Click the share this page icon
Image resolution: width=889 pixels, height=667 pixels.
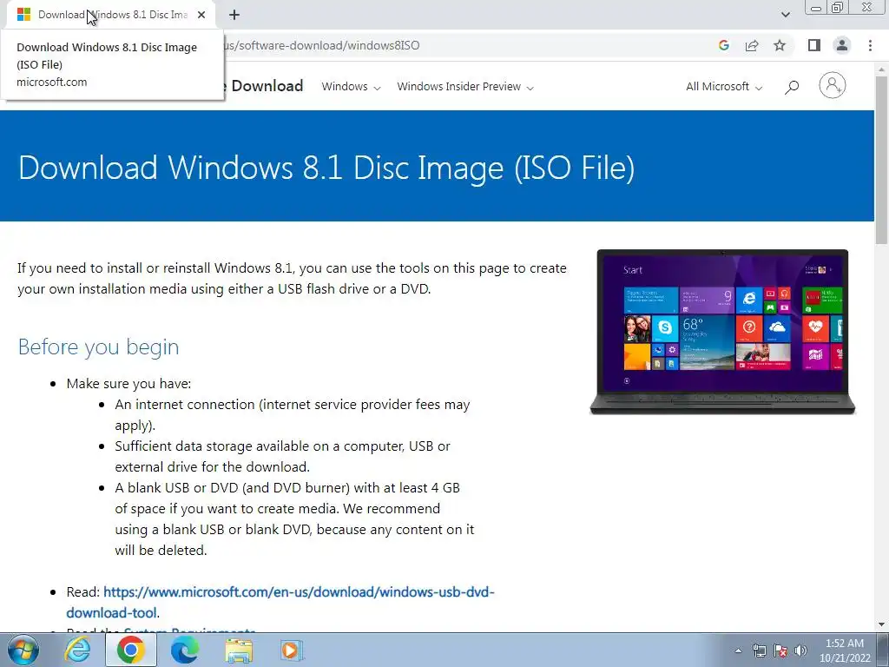coord(752,45)
